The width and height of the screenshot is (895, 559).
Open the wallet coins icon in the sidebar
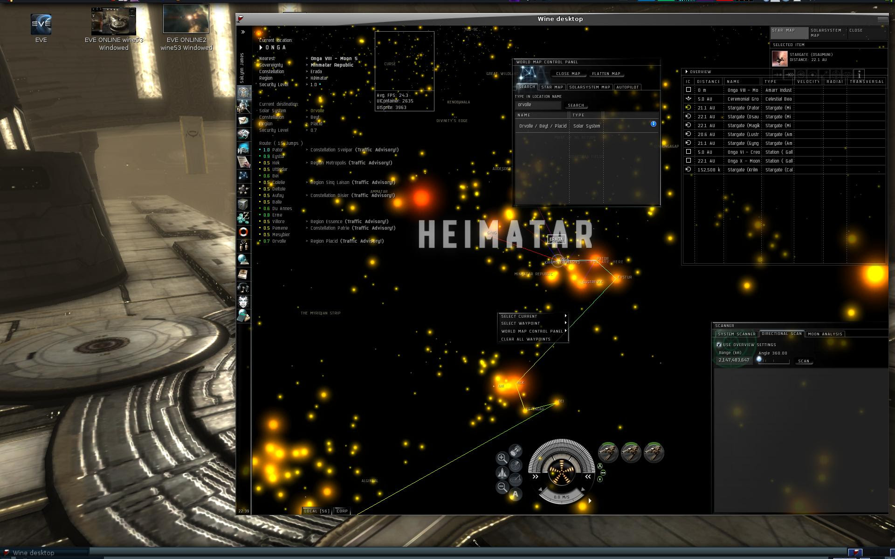pyautogui.click(x=243, y=218)
